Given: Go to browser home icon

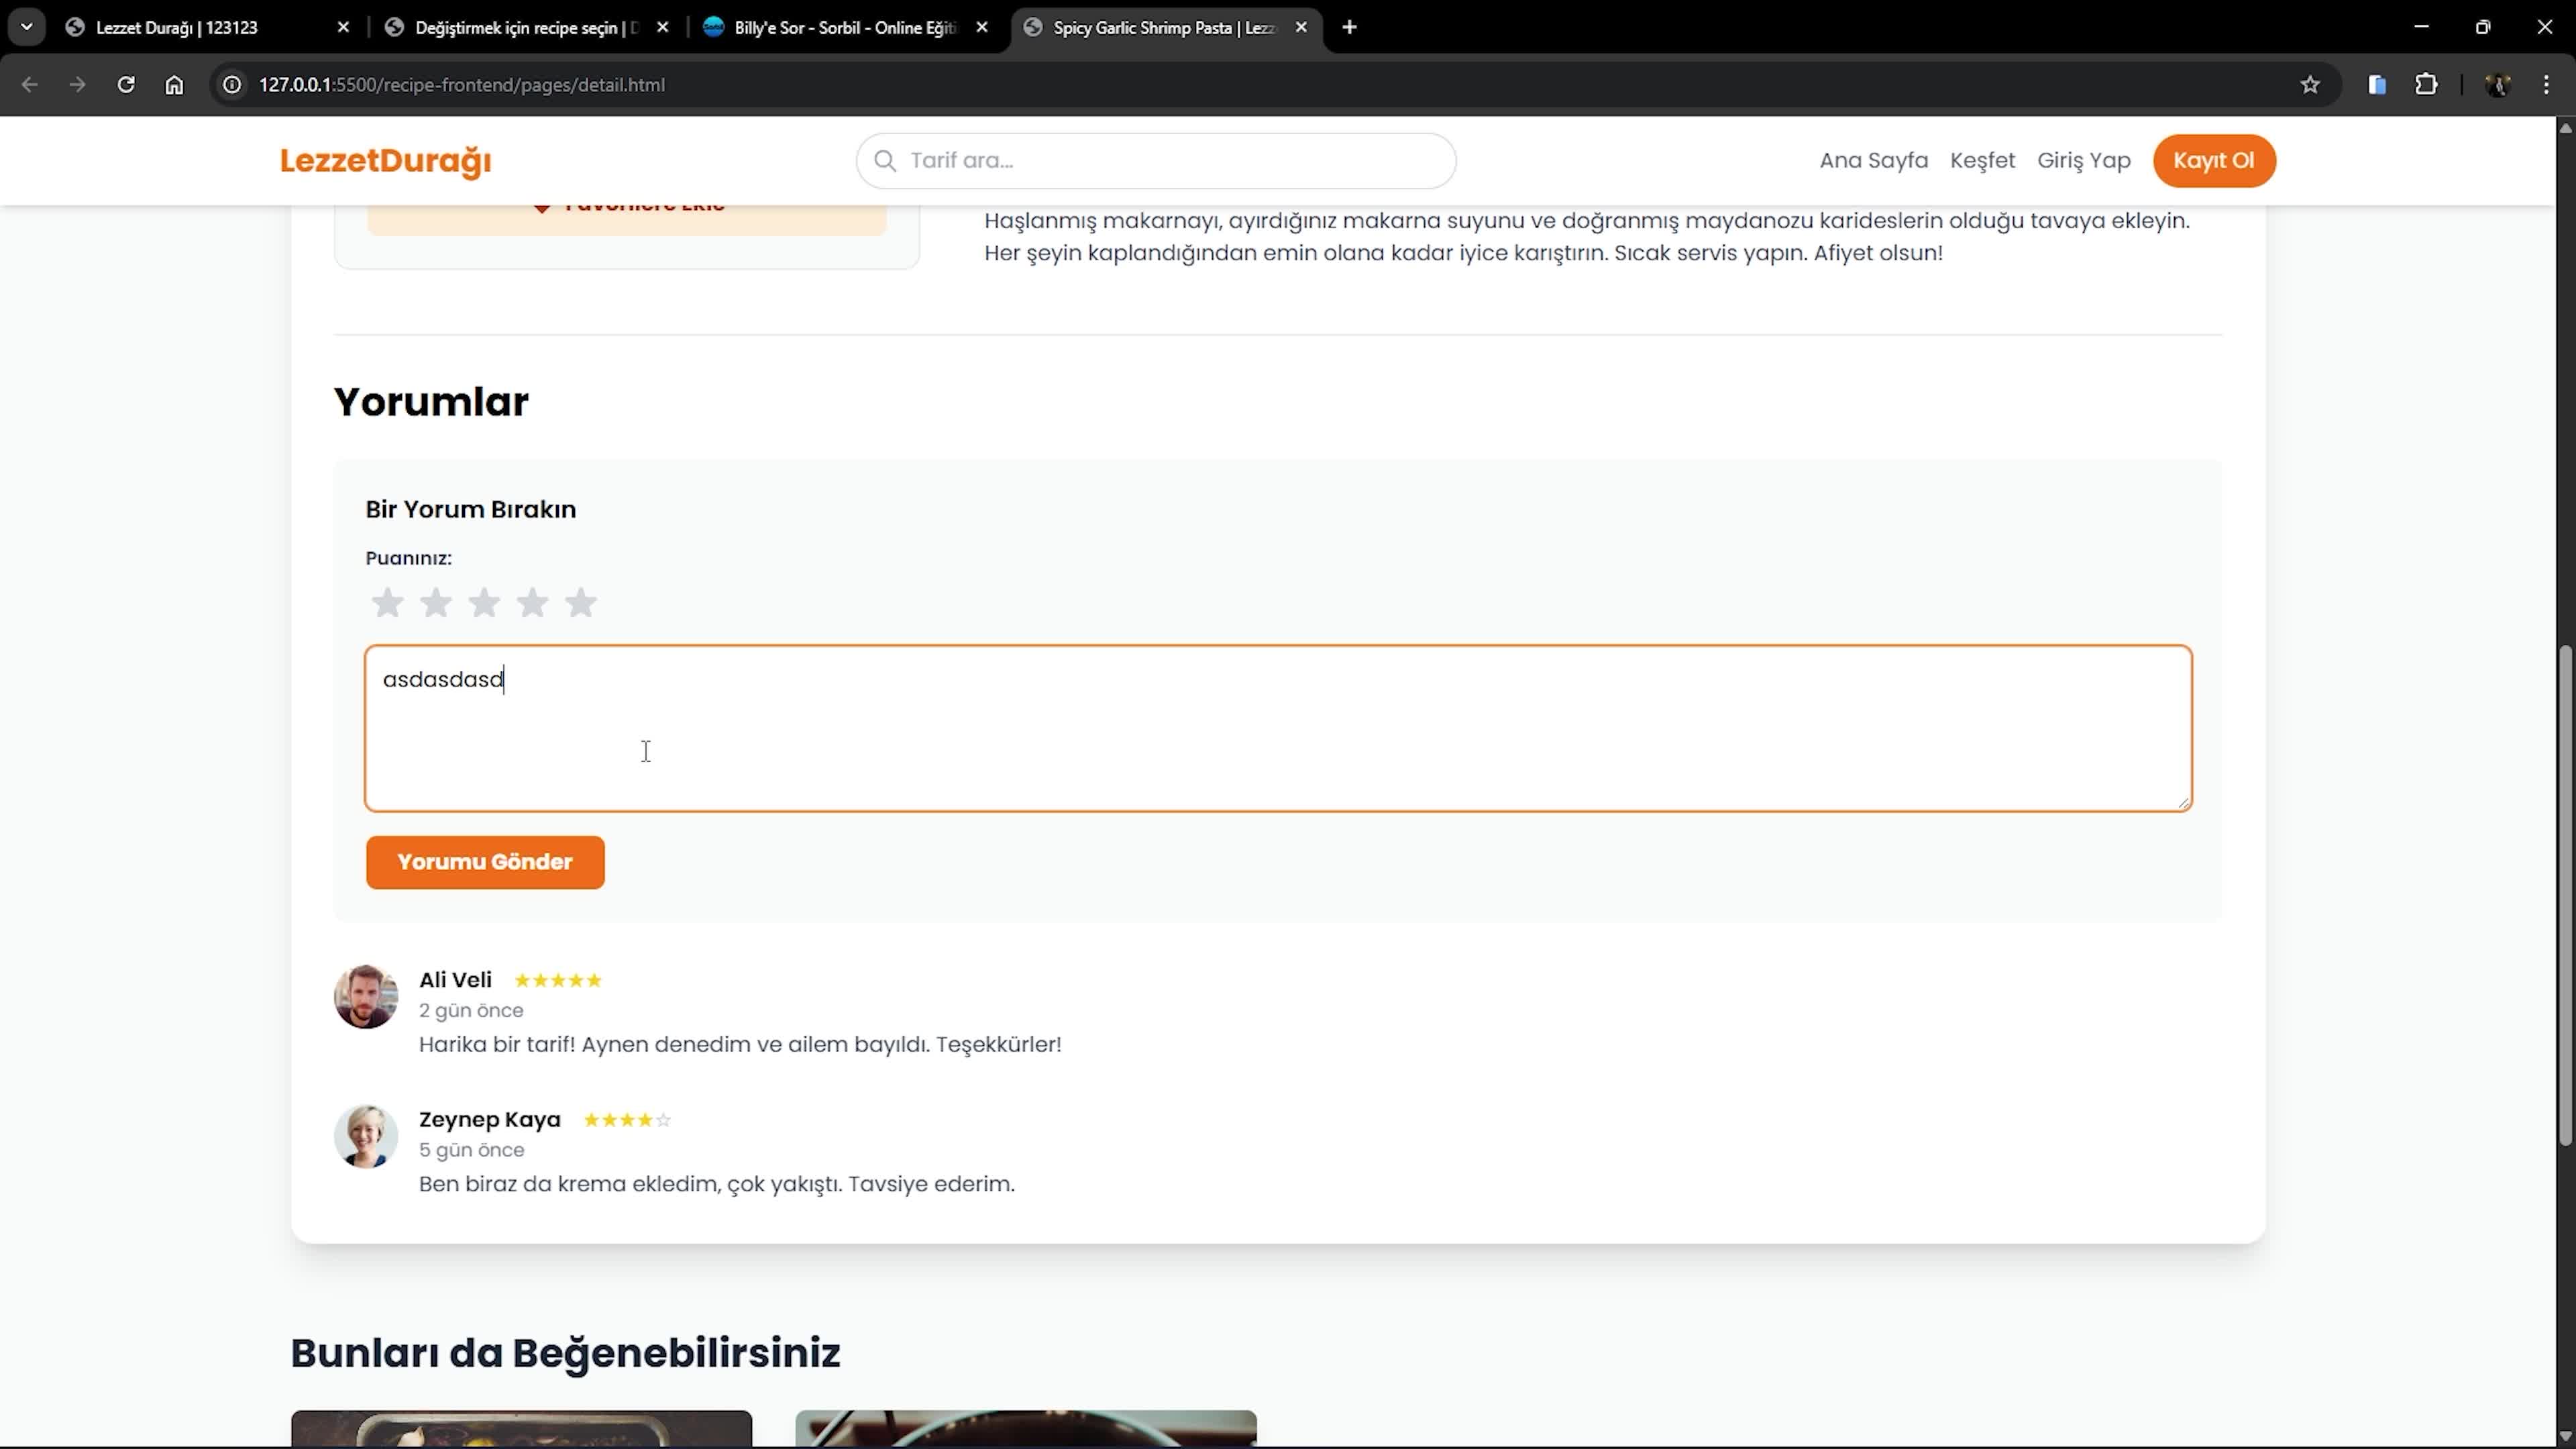Looking at the screenshot, I should (174, 85).
